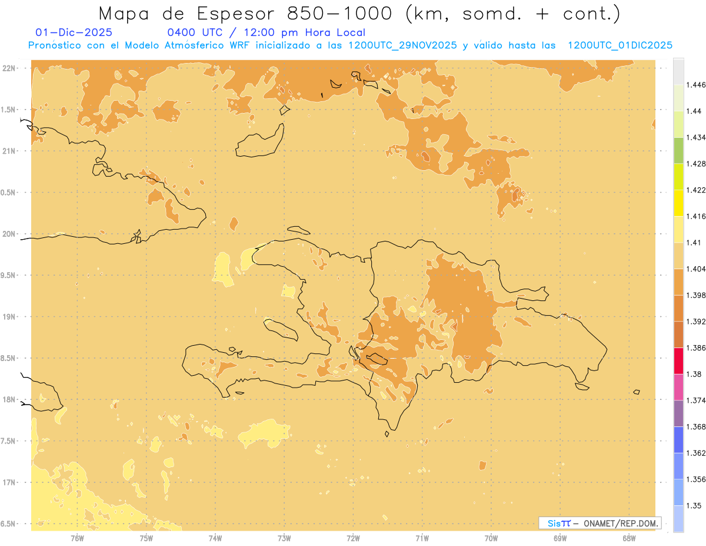The height and width of the screenshot is (546, 706).
Task: Click the 70W longitude label
Action: tap(491, 538)
